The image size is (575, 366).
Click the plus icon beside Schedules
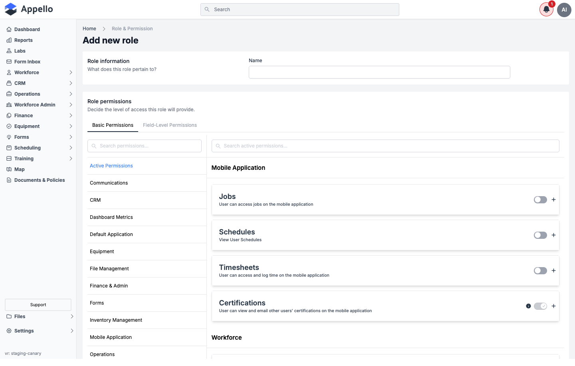pos(553,235)
